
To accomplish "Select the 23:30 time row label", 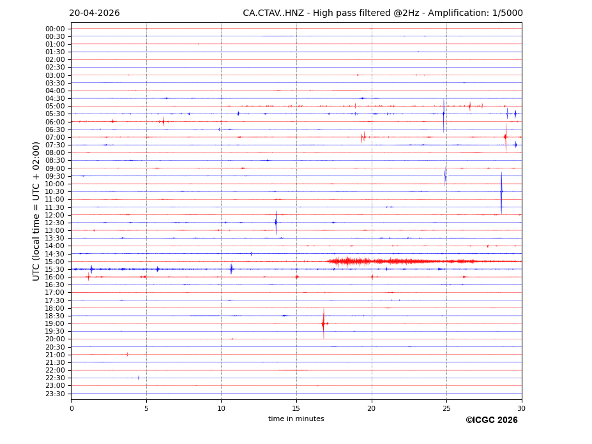I will (55, 394).
